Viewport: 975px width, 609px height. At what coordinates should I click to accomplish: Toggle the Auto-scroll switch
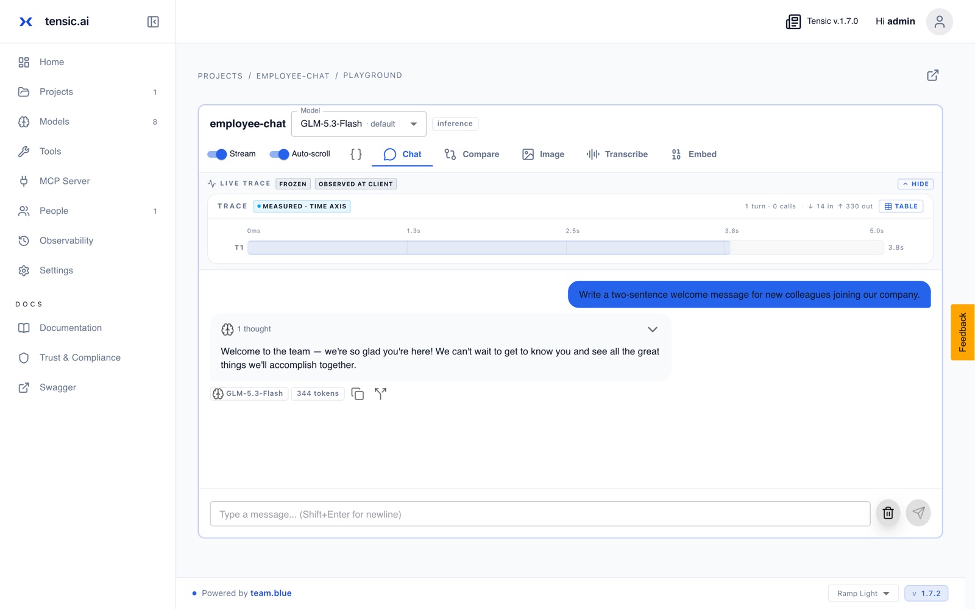tap(279, 154)
